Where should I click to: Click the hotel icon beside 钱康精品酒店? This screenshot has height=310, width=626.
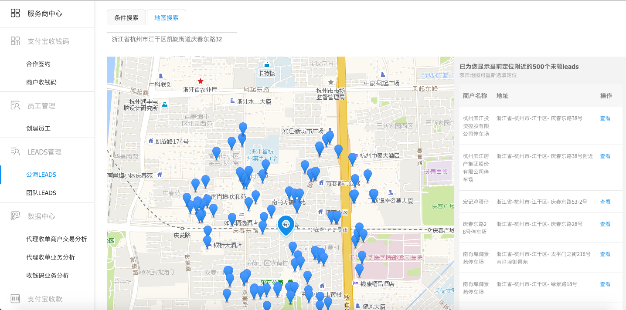[x=355, y=283]
